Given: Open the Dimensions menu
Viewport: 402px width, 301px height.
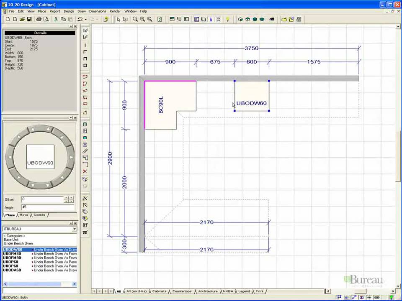Looking at the screenshot, I should (x=98, y=11).
